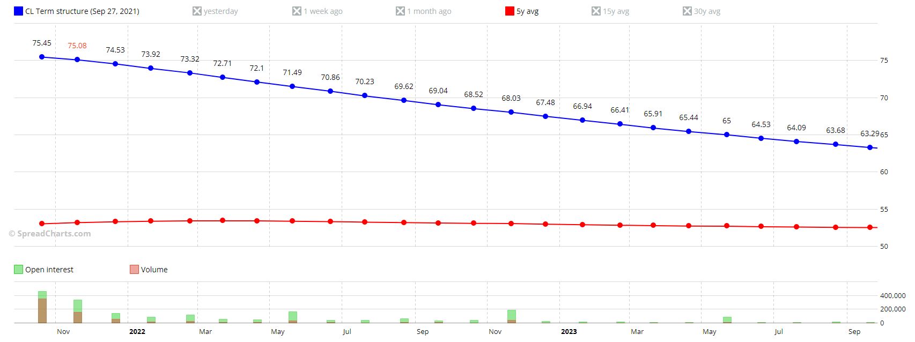
Task: Enable the 'yesterday' series checkbox
Action: 197,11
